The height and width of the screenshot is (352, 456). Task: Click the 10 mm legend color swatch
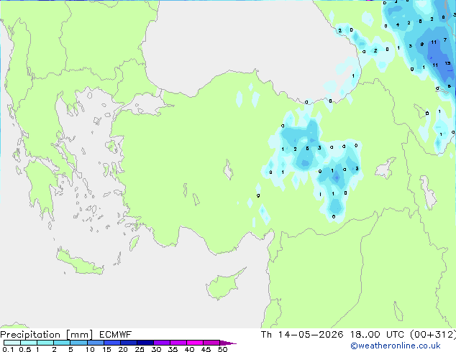pyautogui.click(x=96, y=343)
